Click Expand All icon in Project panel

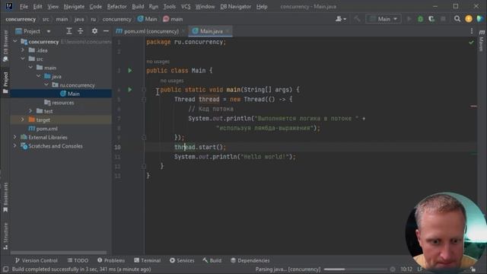(x=69, y=31)
